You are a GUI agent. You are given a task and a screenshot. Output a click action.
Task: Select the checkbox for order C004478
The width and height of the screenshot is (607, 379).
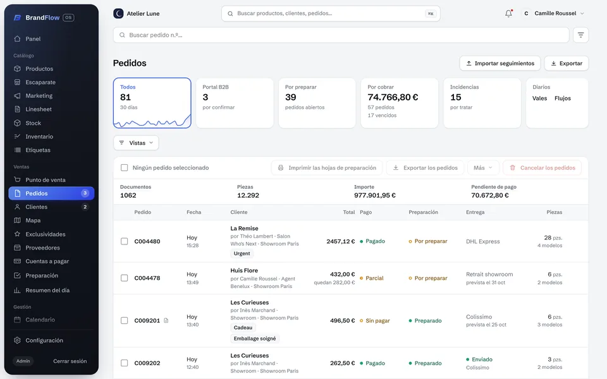tap(125, 278)
